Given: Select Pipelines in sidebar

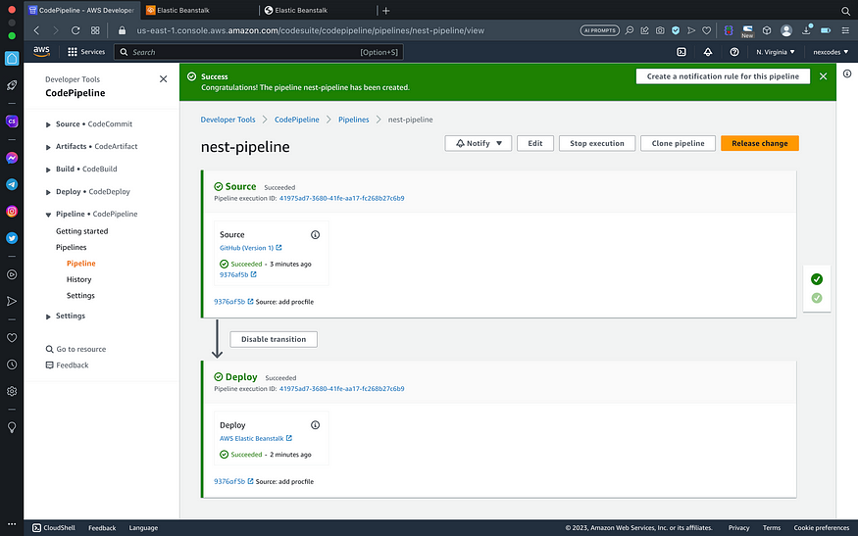Looking at the screenshot, I should 72,247.
